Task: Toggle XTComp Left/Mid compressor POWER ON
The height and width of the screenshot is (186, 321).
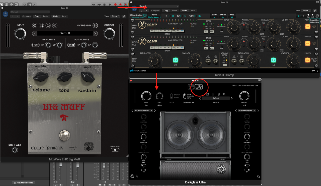Action: [x=307, y=26]
